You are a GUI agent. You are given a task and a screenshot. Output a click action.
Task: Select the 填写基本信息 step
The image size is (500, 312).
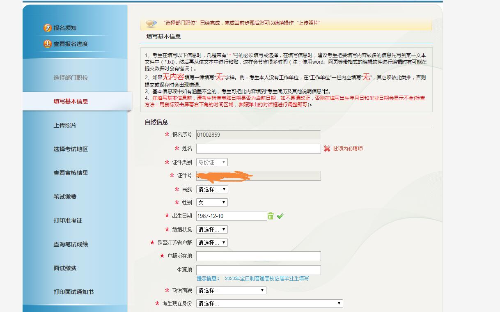pyautogui.click(x=71, y=101)
